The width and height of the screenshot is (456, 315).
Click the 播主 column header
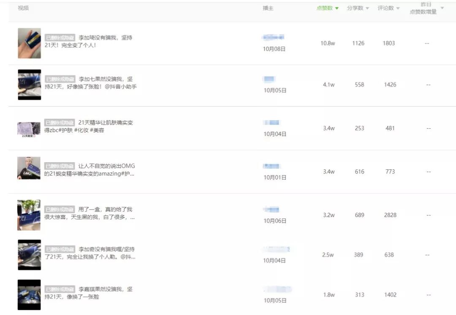point(267,8)
